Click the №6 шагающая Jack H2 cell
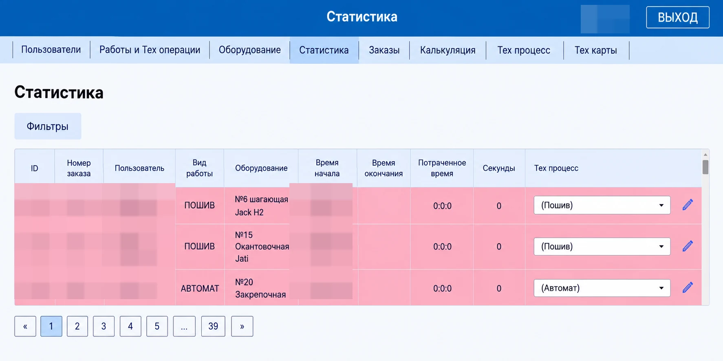 [261, 206]
